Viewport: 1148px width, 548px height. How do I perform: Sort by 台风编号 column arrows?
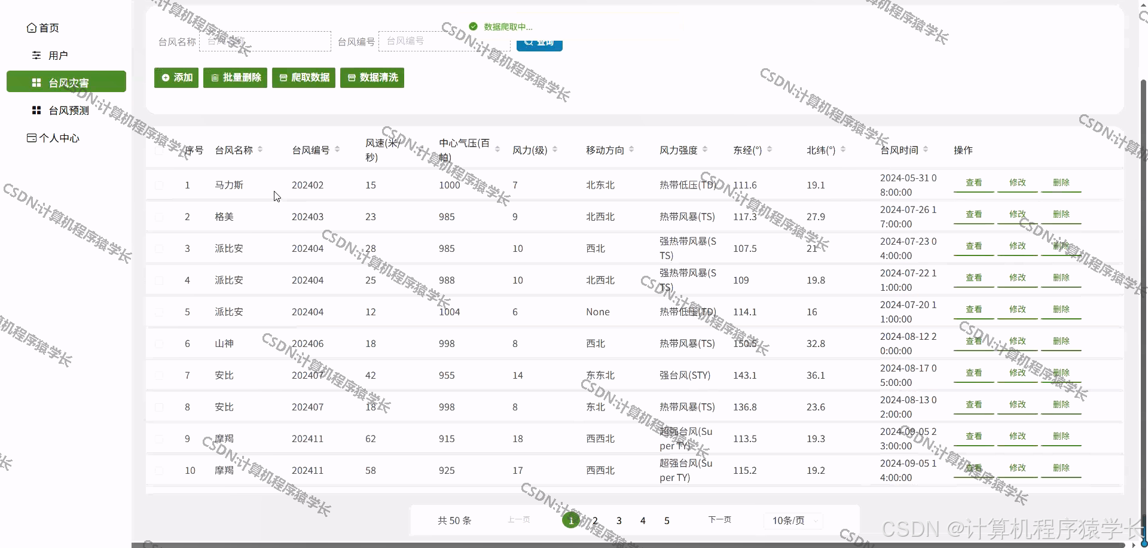[x=337, y=150]
